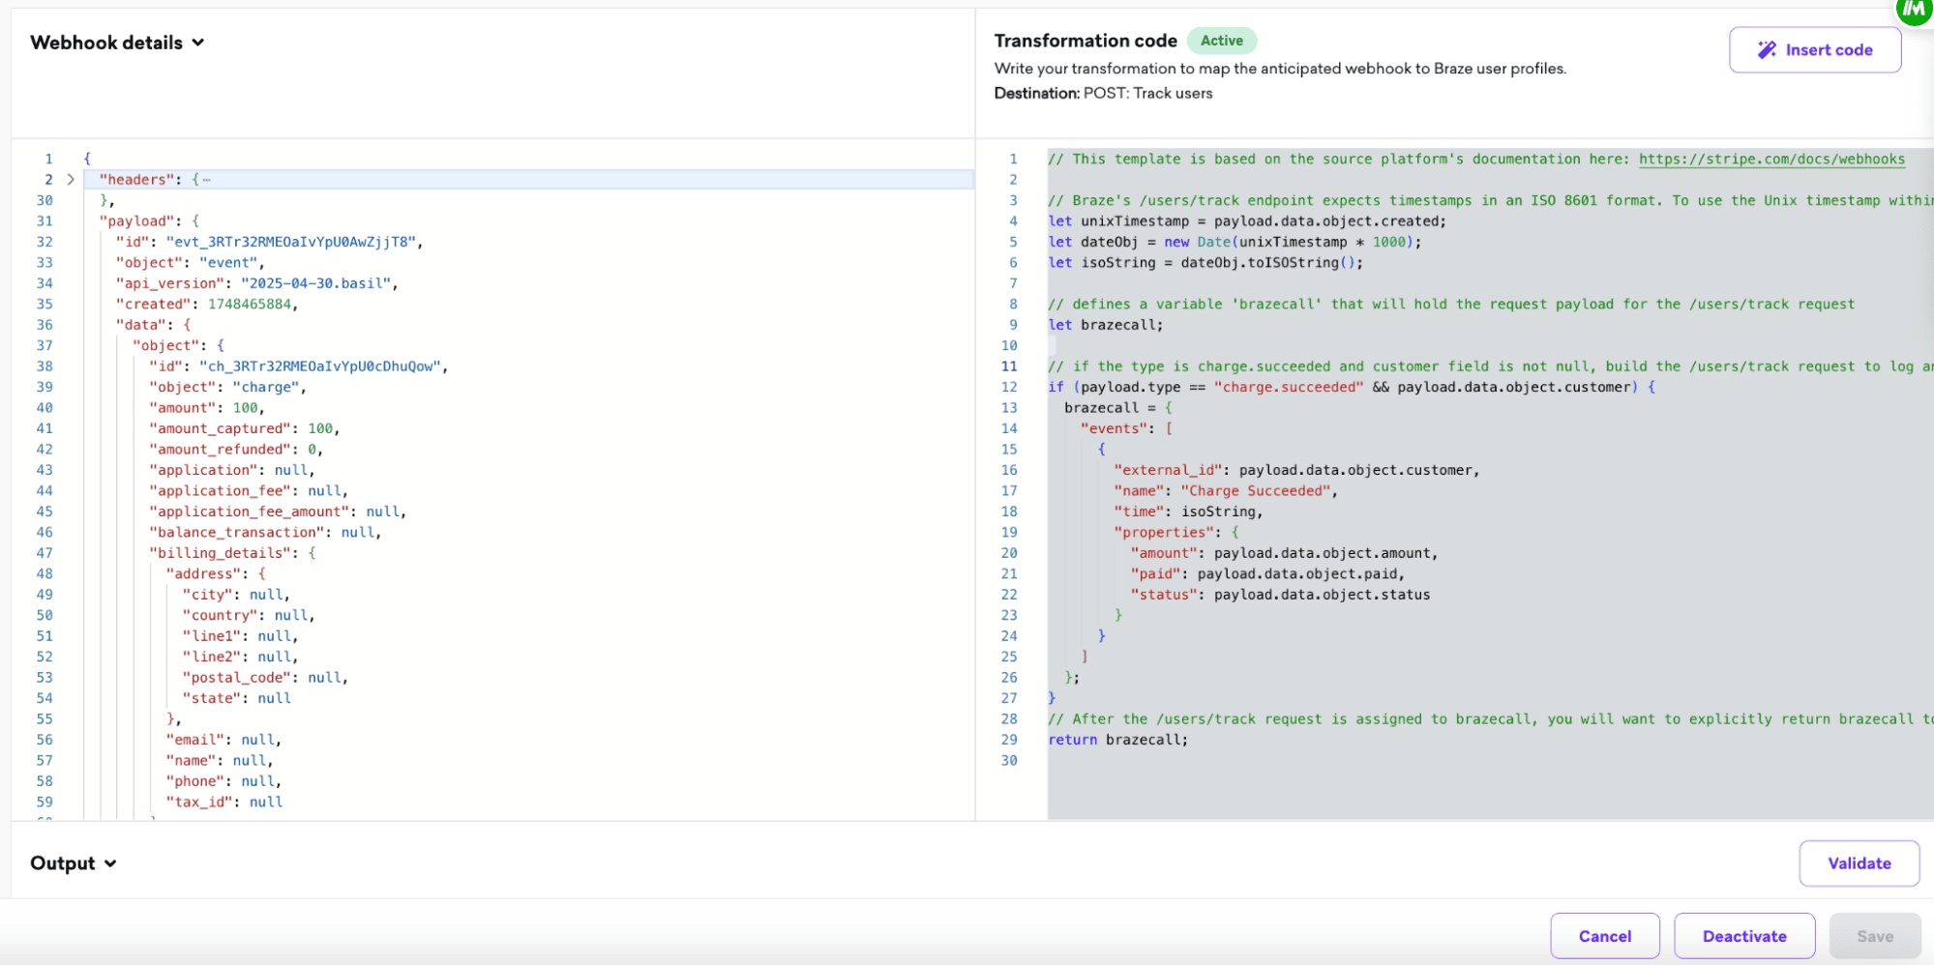Click the green Active status badge
The height and width of the screenshot is (965, 1934).
(x=1221, y=41)
